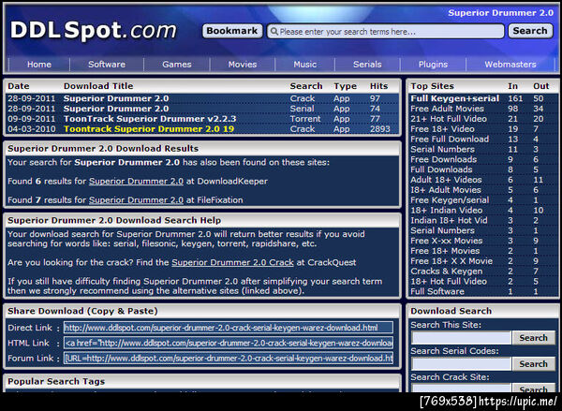This screenshot has height=411, width=562.
Task: Click the Top Sites panel heading
Action: coord(432,86)
